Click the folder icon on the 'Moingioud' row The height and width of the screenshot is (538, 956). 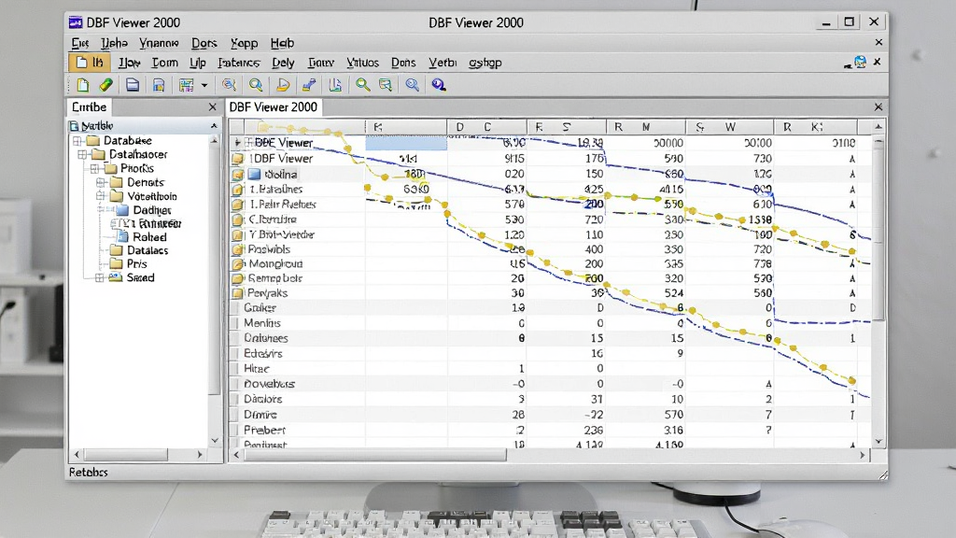[237, 264]
